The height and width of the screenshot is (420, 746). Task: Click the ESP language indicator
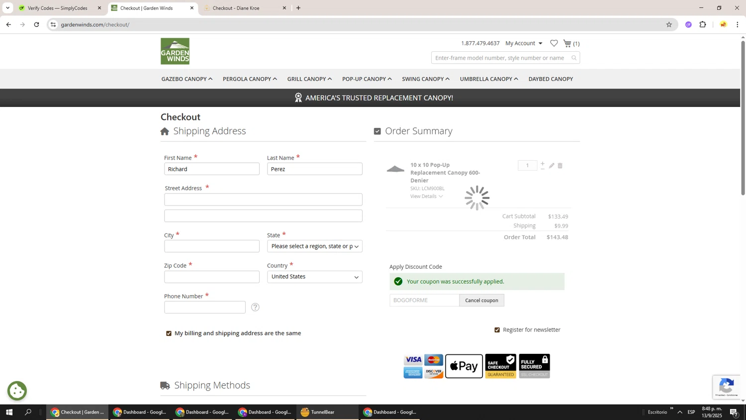pyautogui.click(x=691, y=412)
